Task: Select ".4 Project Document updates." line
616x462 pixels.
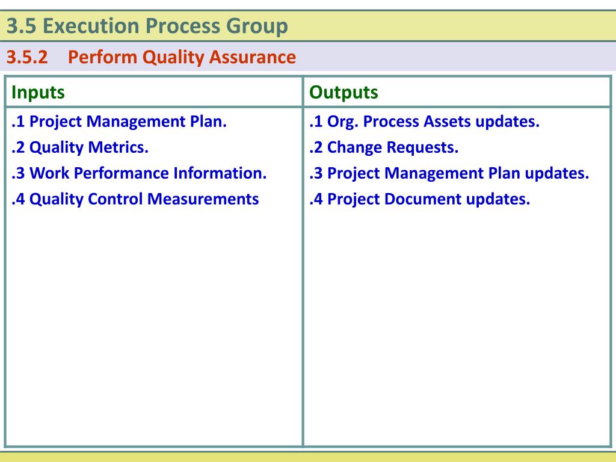Action: [420, 199]
